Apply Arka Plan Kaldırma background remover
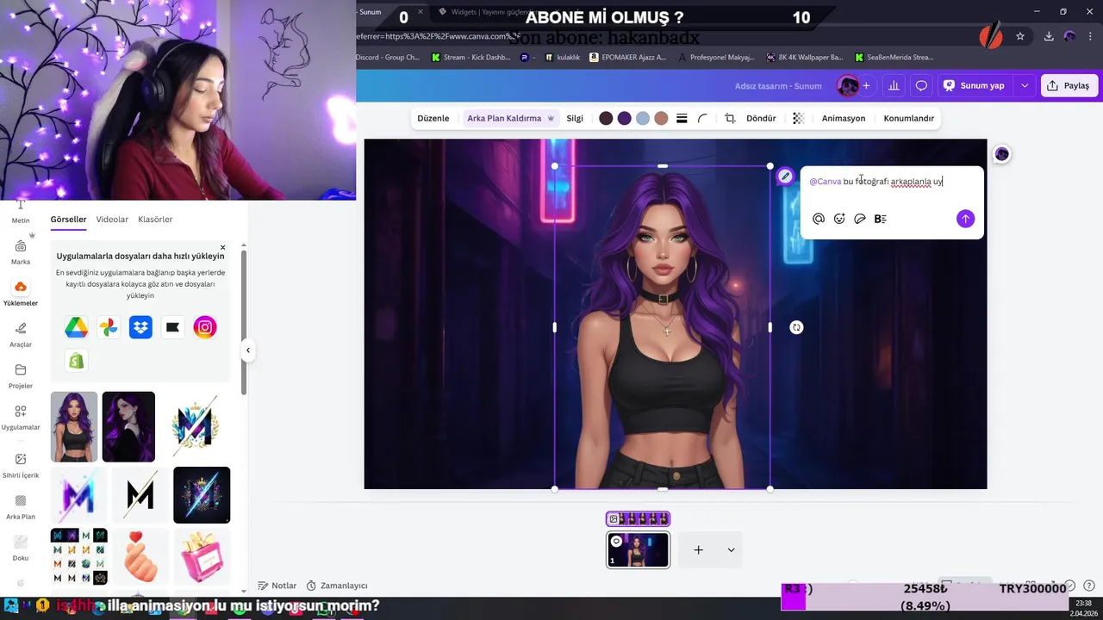 (x=510, y=119)
